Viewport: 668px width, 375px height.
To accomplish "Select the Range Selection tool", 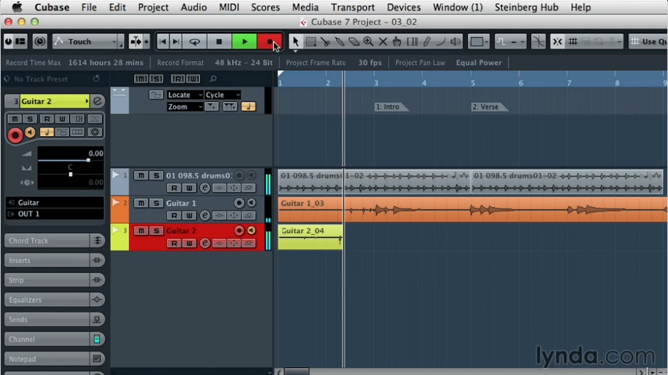I will point(311,42).
